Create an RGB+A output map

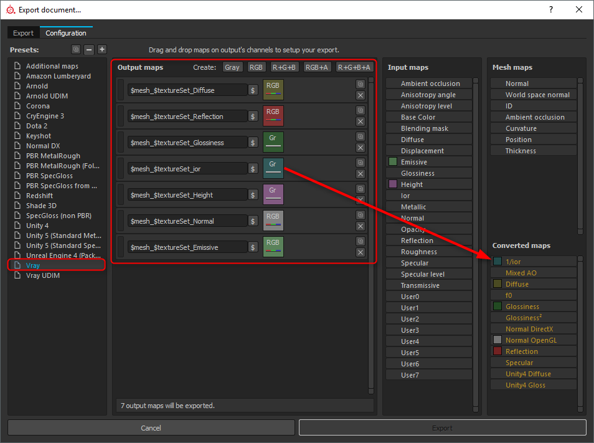click(x=317, y=67)
